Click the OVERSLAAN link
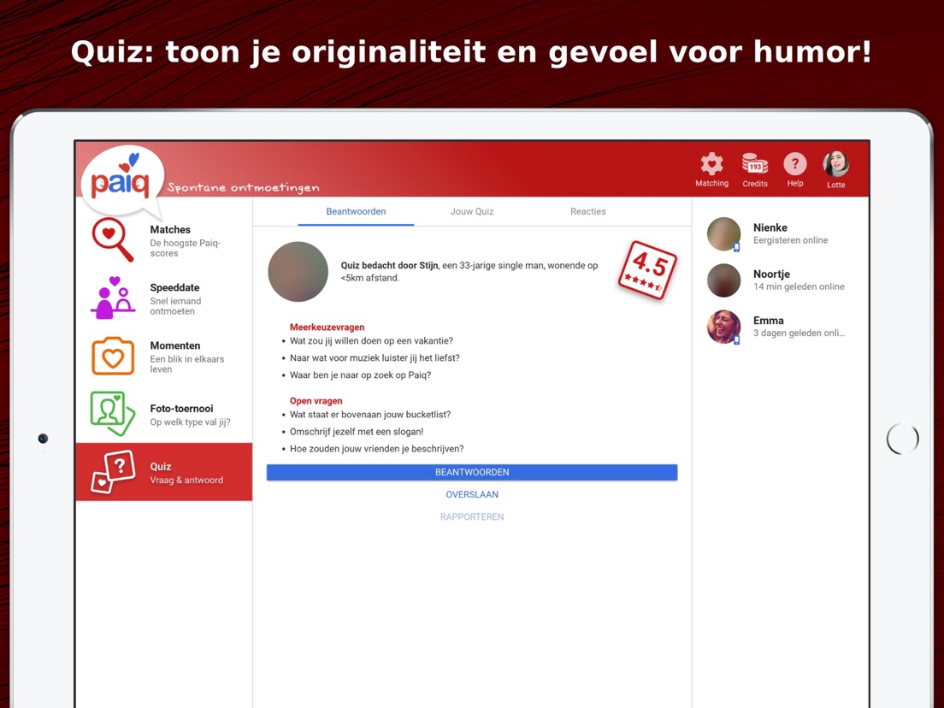This screenshot has height=708, width=944. pyautogui.click(x=472, y=494)
